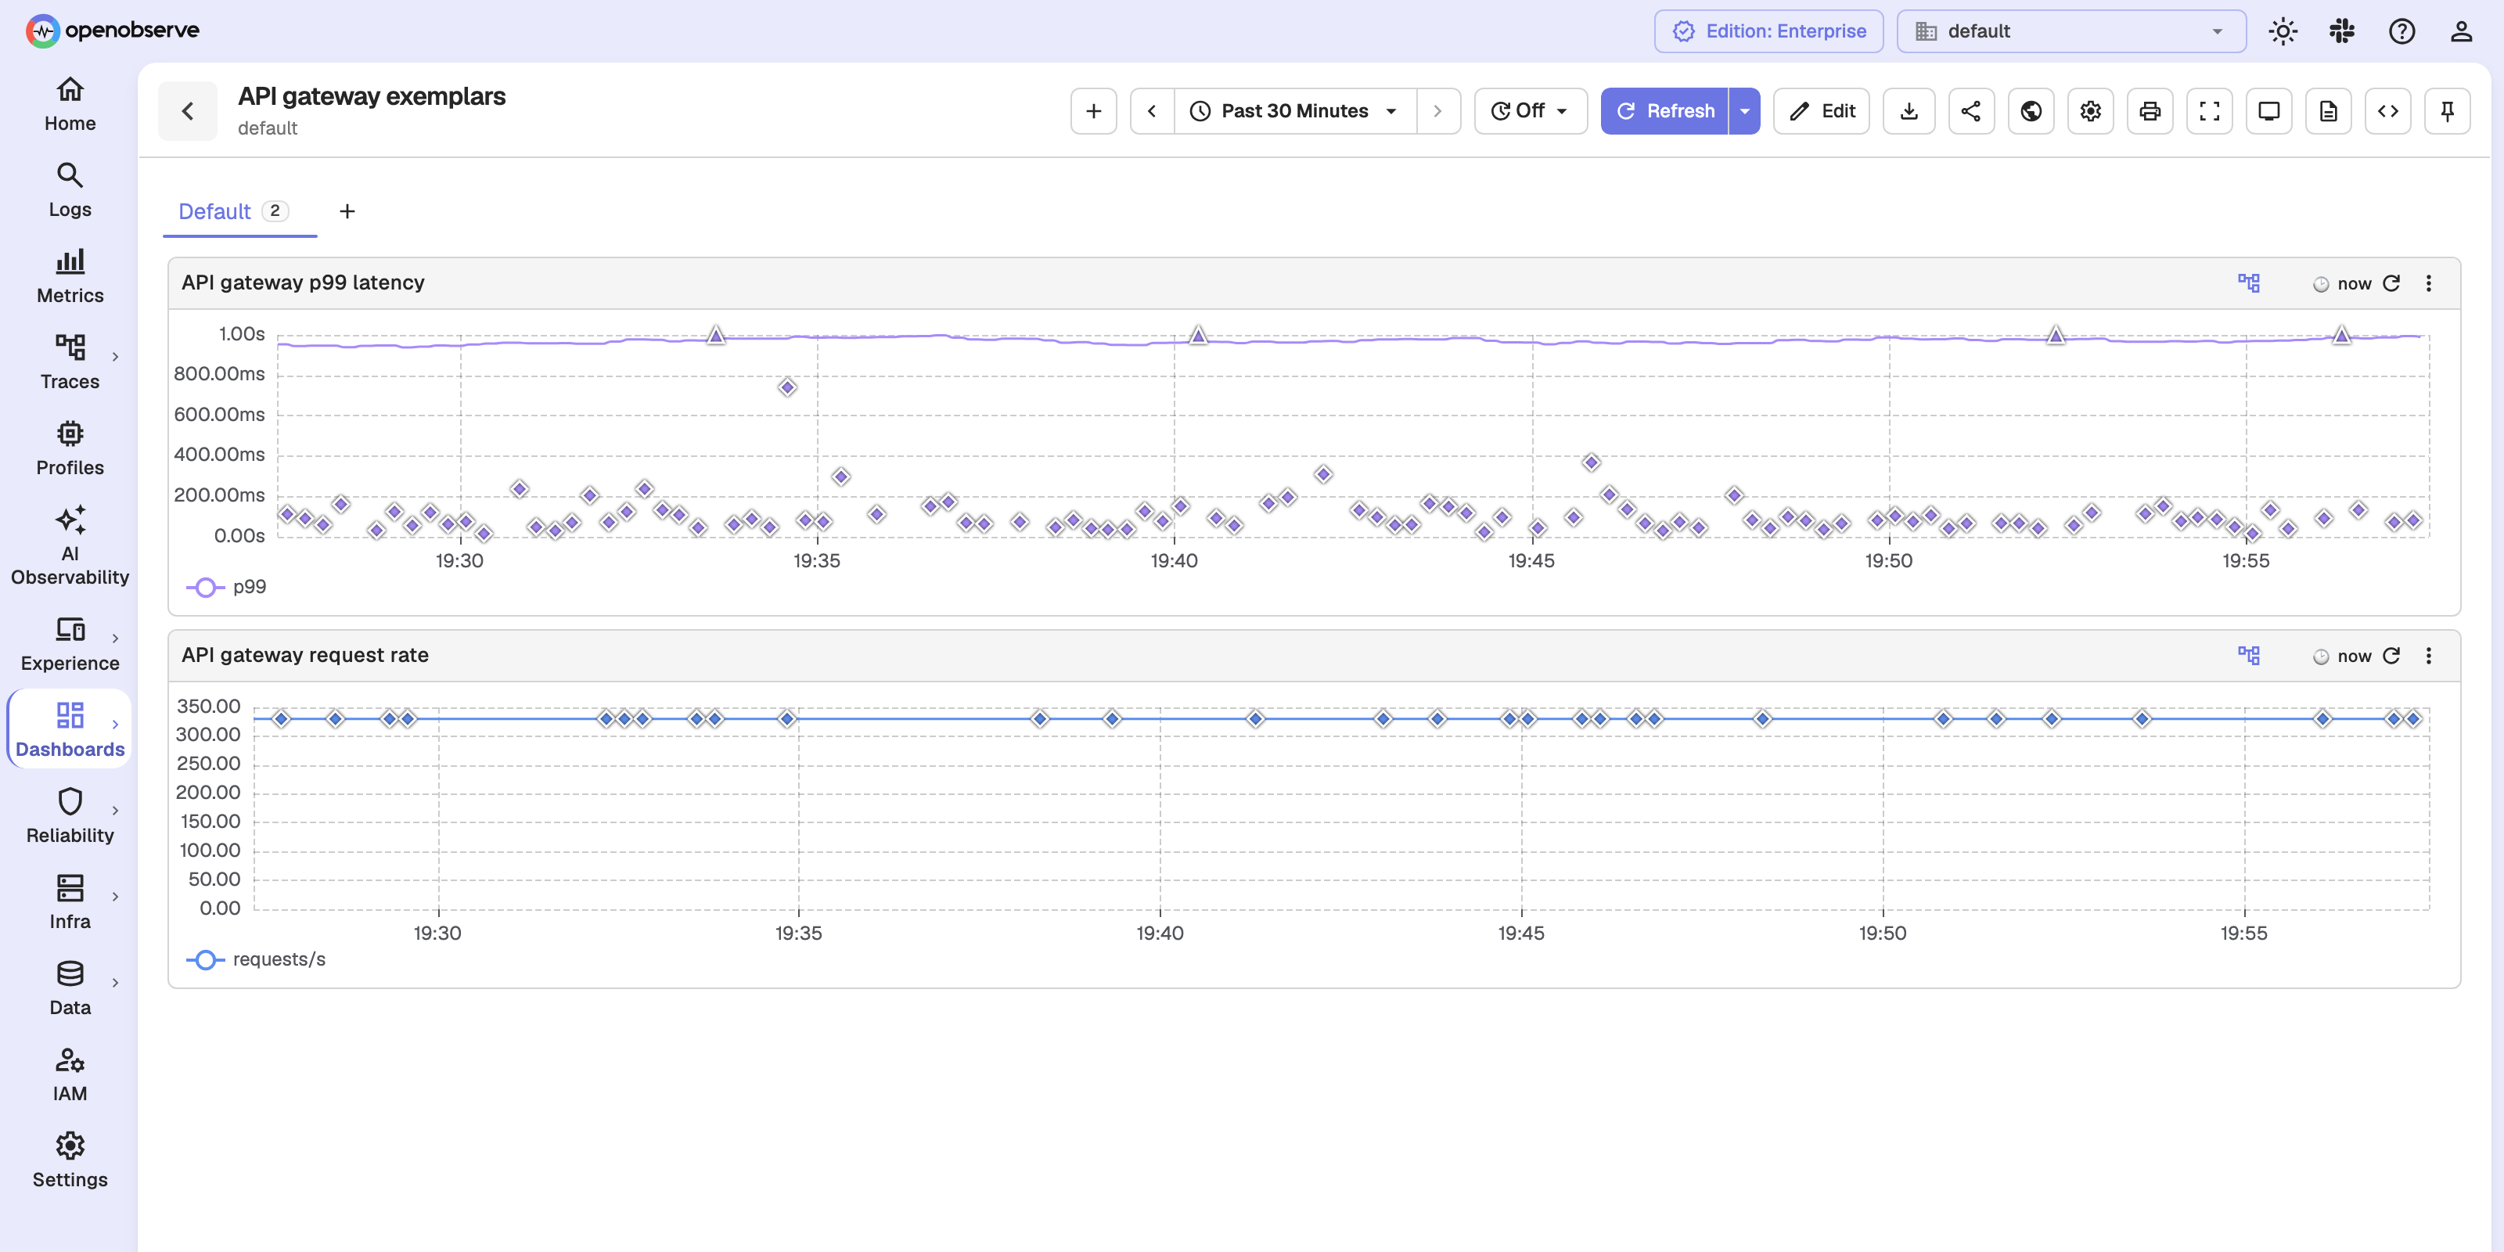This screenshot has height=1252, width=2504.
Task: Click the 800ms exemplar diamond near 19:35
Action: 787,387
